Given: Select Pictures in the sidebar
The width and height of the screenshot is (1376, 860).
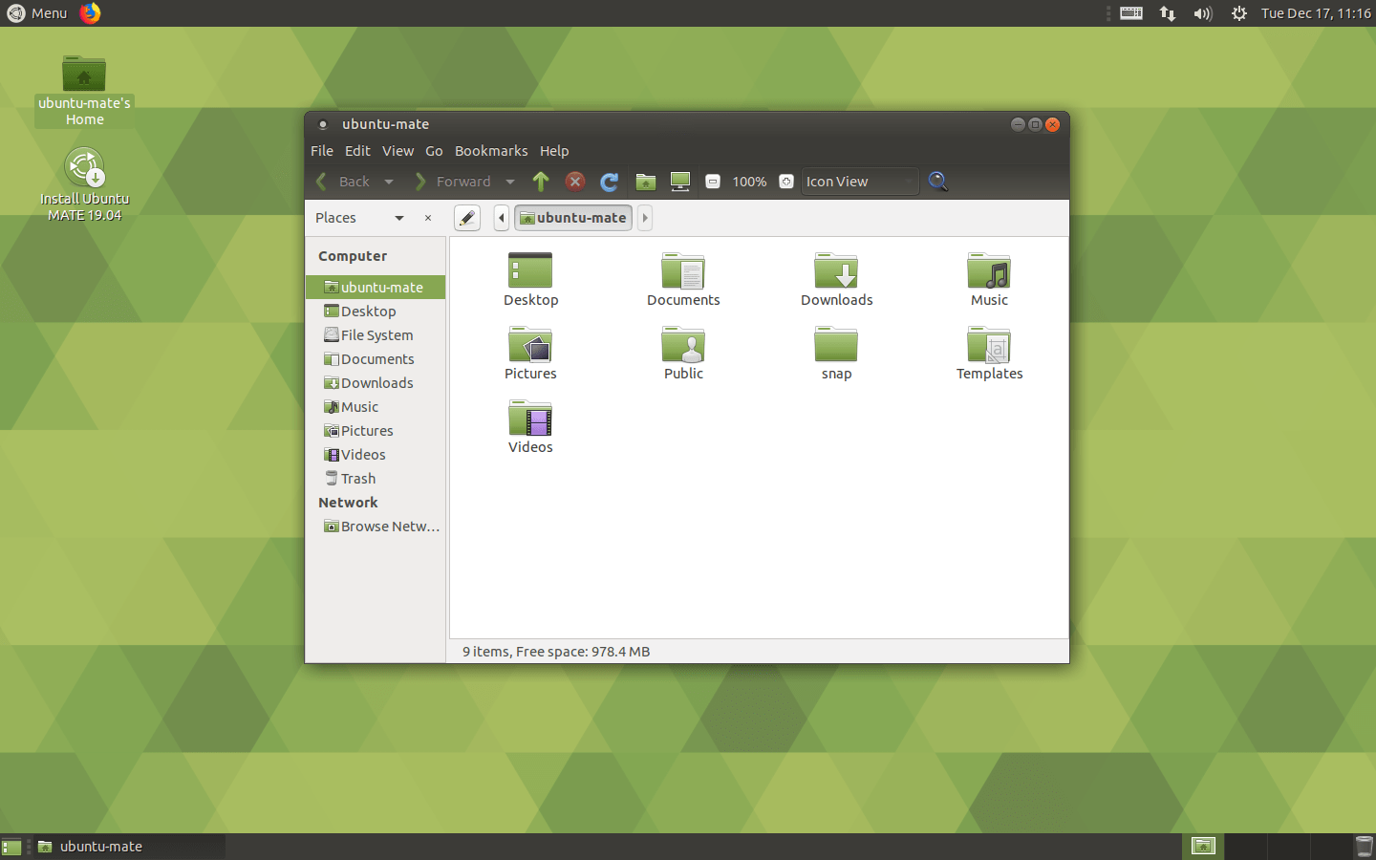Looking at the screenshot, I should (376, 431).
